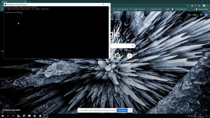Select the Command Prompt taskbar icon

click(45, 116)
